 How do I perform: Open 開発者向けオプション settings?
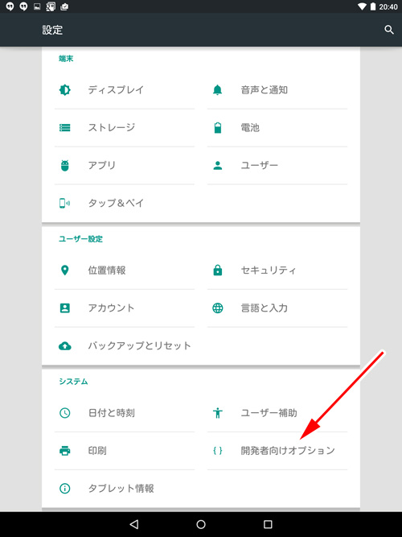[277, 450]
